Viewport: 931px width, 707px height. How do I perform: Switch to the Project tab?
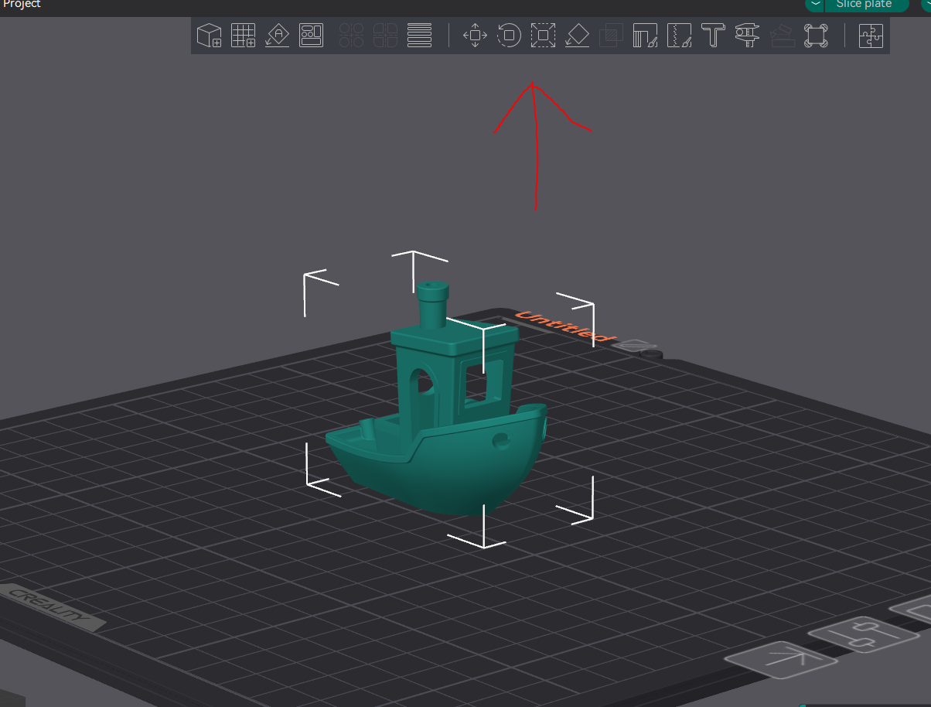[21, 5]
